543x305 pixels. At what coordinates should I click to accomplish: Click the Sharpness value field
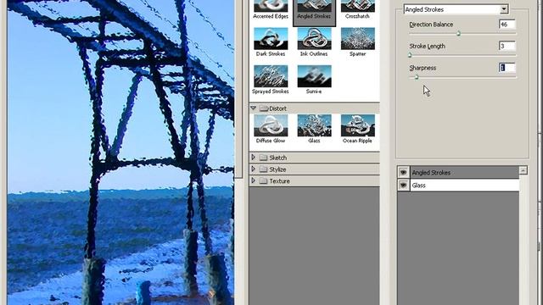pos(507,68)
